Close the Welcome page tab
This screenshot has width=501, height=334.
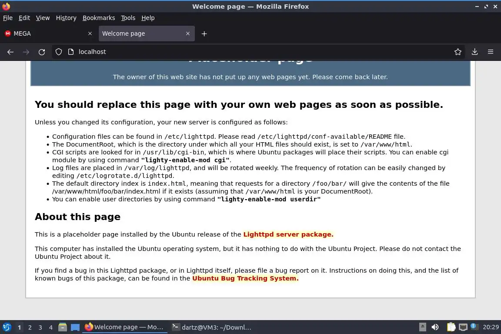point(187,33)
